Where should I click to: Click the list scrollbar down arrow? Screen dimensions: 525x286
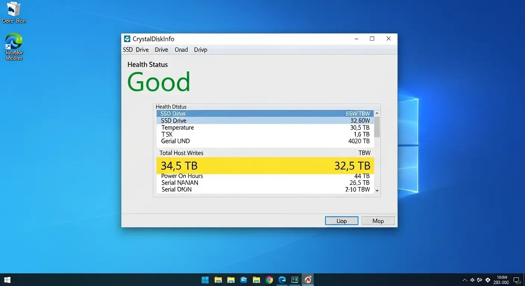(x=377, y=190)
